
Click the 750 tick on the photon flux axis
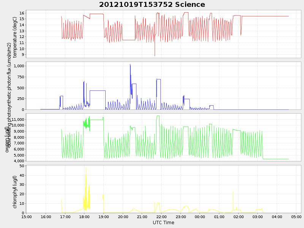coord(21,77)
